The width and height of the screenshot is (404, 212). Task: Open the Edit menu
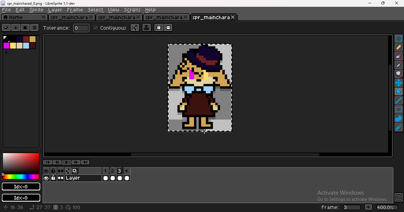click(20, 10)
